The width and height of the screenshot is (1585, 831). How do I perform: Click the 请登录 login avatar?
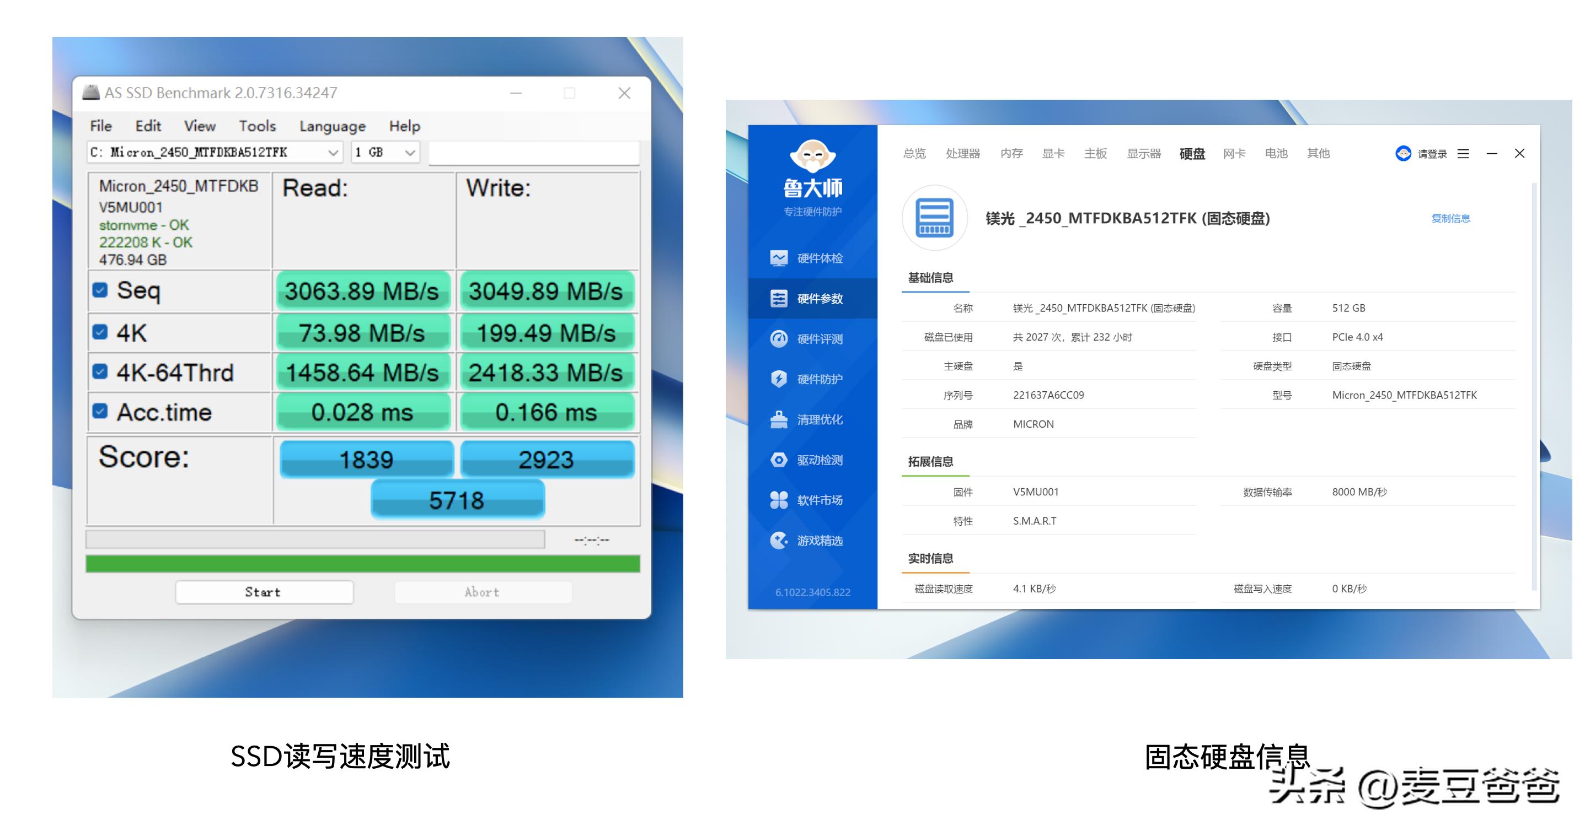[x=1405, y=154]
